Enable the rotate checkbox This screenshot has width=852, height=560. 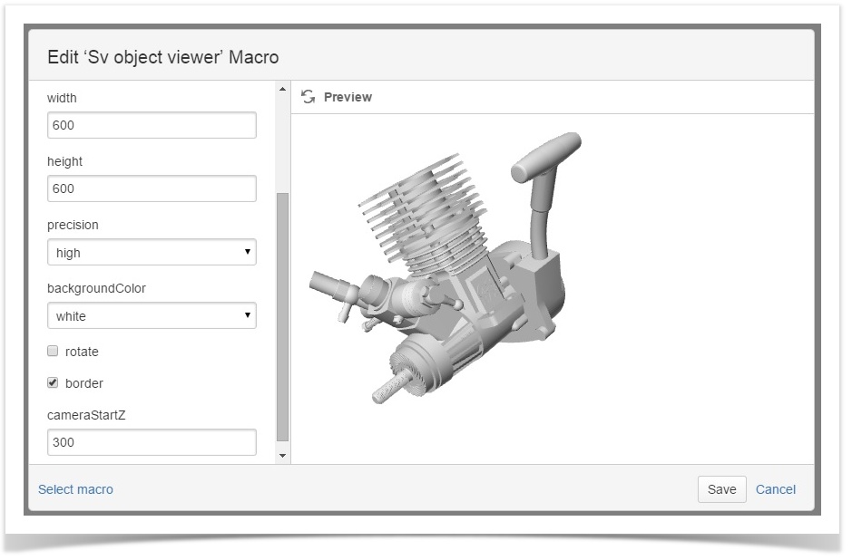(53, 352)
